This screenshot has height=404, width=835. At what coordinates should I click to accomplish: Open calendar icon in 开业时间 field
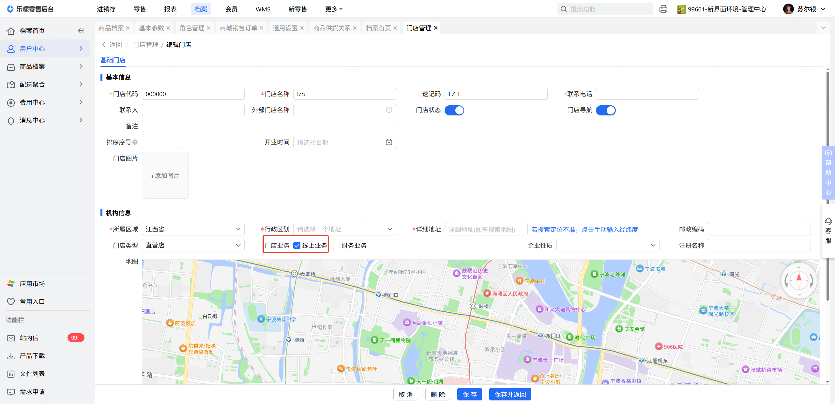click(389, 142)
